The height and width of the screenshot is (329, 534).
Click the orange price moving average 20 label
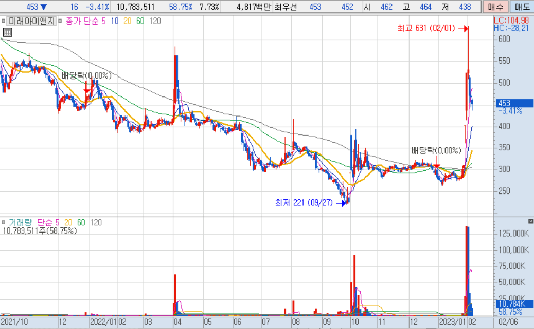[128, 21]
